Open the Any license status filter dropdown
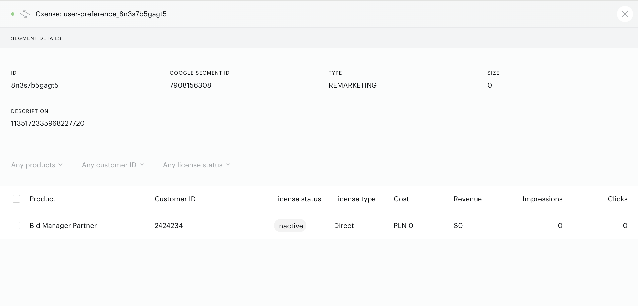This screenshot has width=638, height=306. click(197, 165)
